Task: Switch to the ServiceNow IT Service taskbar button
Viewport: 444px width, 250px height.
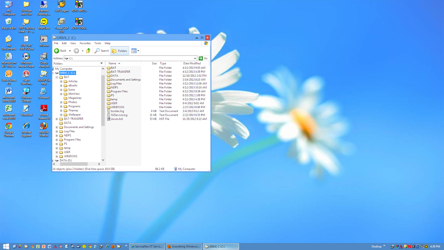Action: (147, 246)
